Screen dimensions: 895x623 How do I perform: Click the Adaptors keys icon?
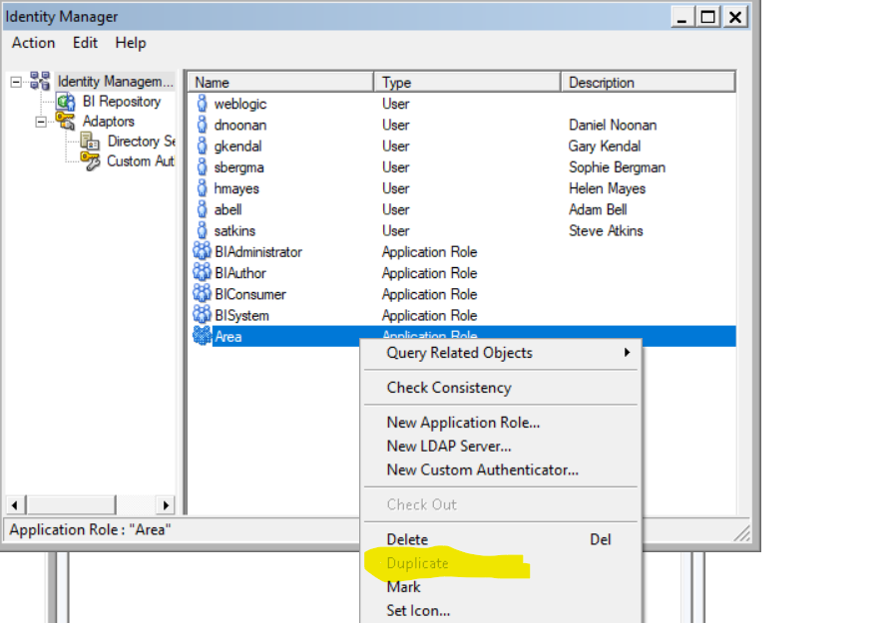point(65,121)
